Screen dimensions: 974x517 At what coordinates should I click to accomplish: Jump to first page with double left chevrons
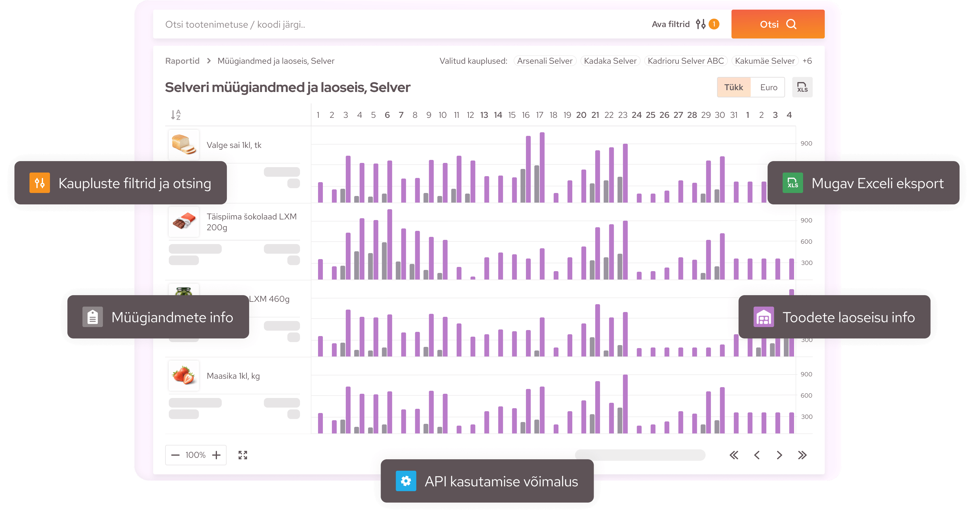tap(734, 455)
